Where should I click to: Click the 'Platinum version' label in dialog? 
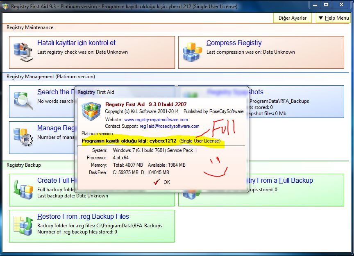pyautogui.click(x=97, y=134)
